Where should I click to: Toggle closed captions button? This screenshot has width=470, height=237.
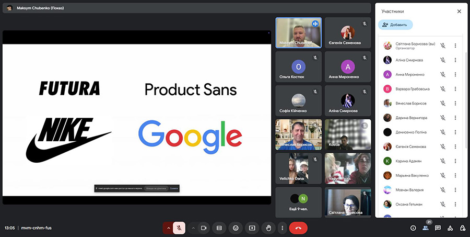[219, 228]
